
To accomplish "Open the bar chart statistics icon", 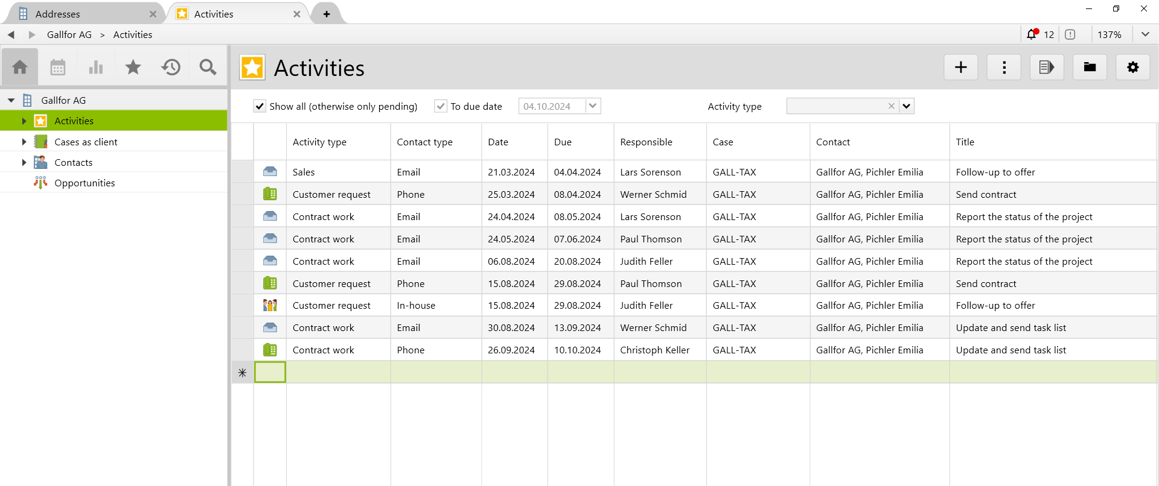I will [x=95, y=67].
